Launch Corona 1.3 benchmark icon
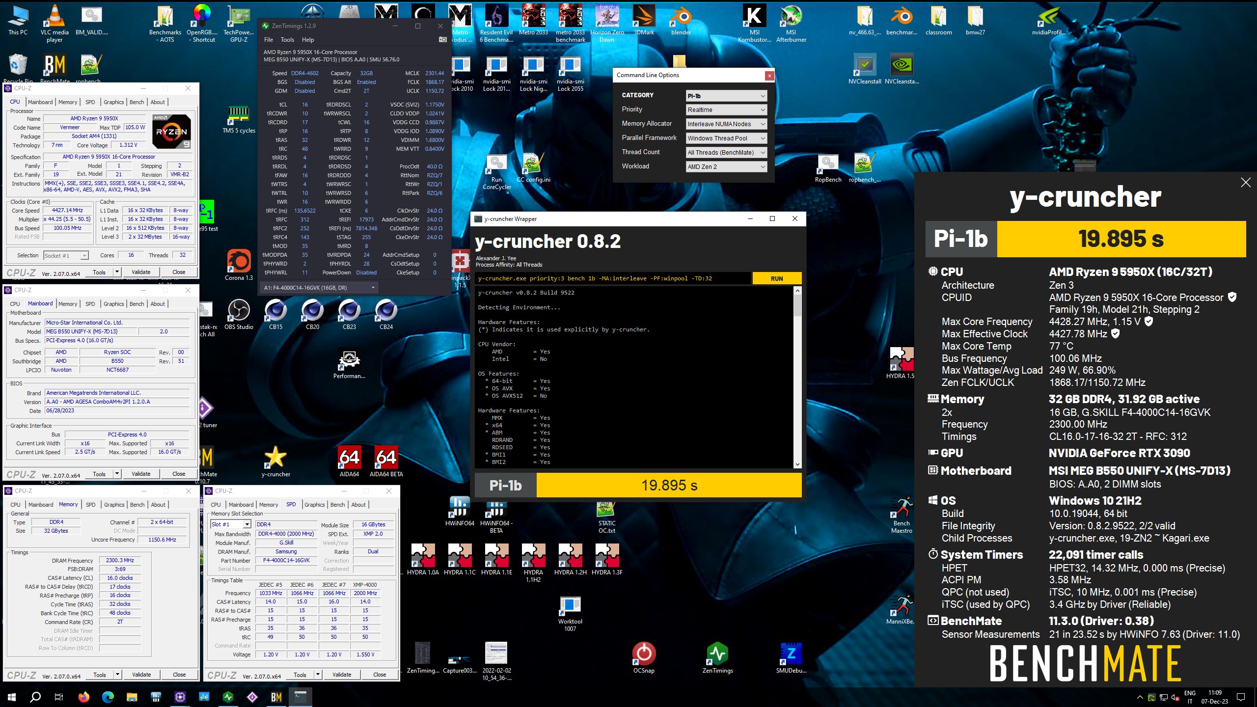The image size is (1257, 707). [239, 265]
